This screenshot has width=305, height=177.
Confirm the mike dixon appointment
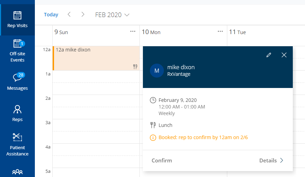tap(162, 160)
